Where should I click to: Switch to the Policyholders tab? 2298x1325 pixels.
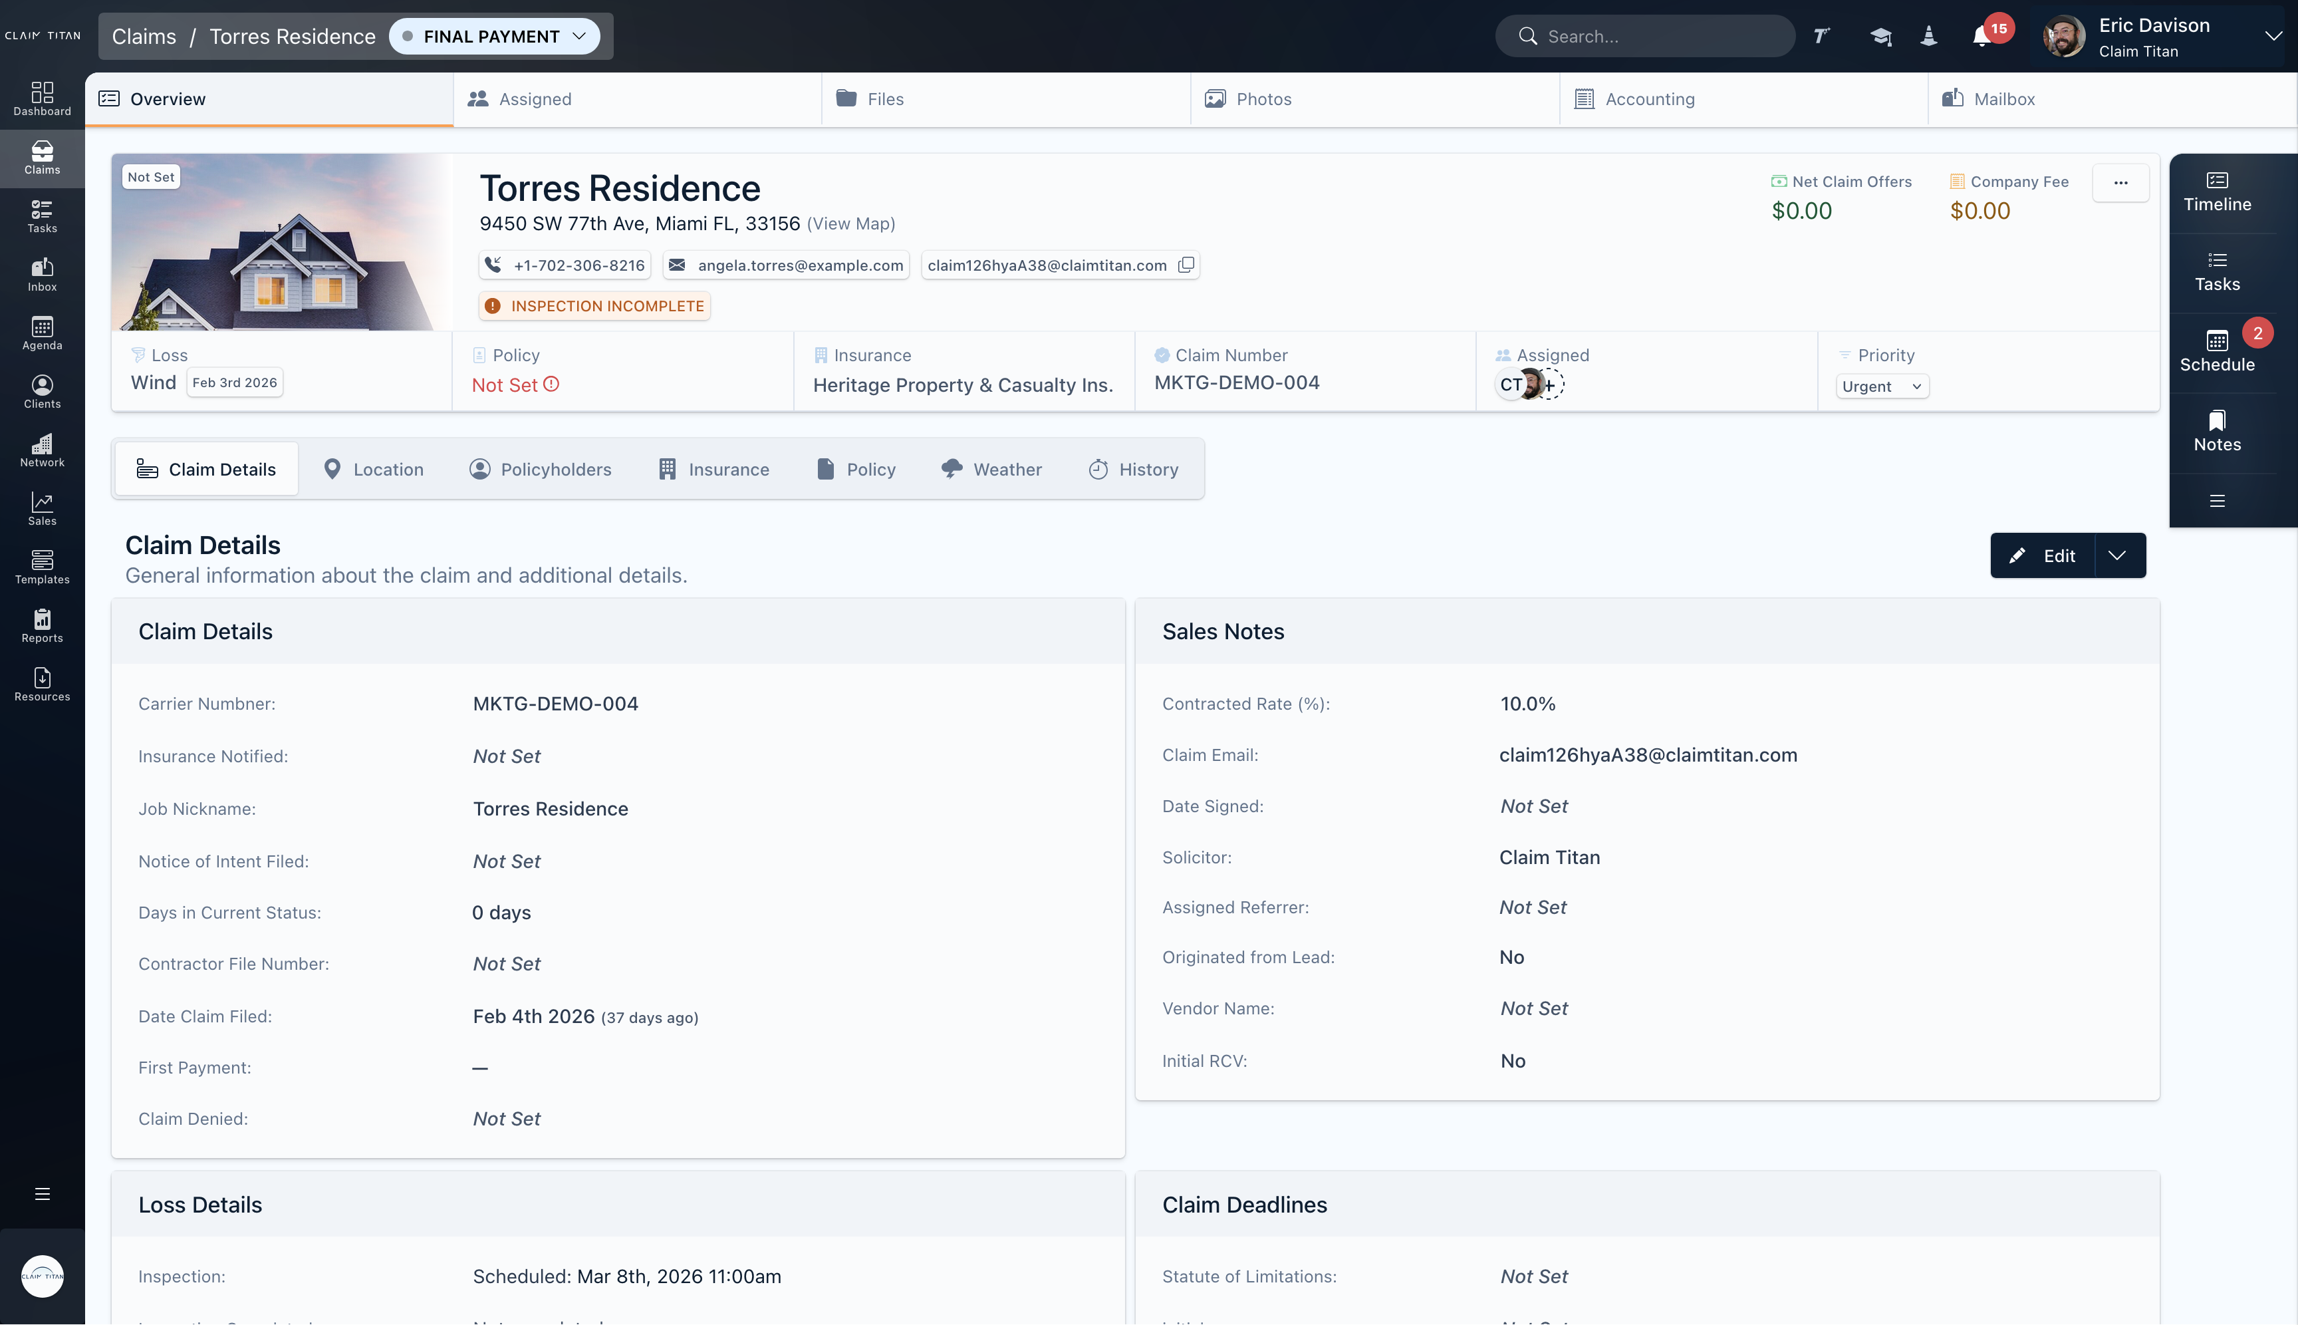[541, 469]
